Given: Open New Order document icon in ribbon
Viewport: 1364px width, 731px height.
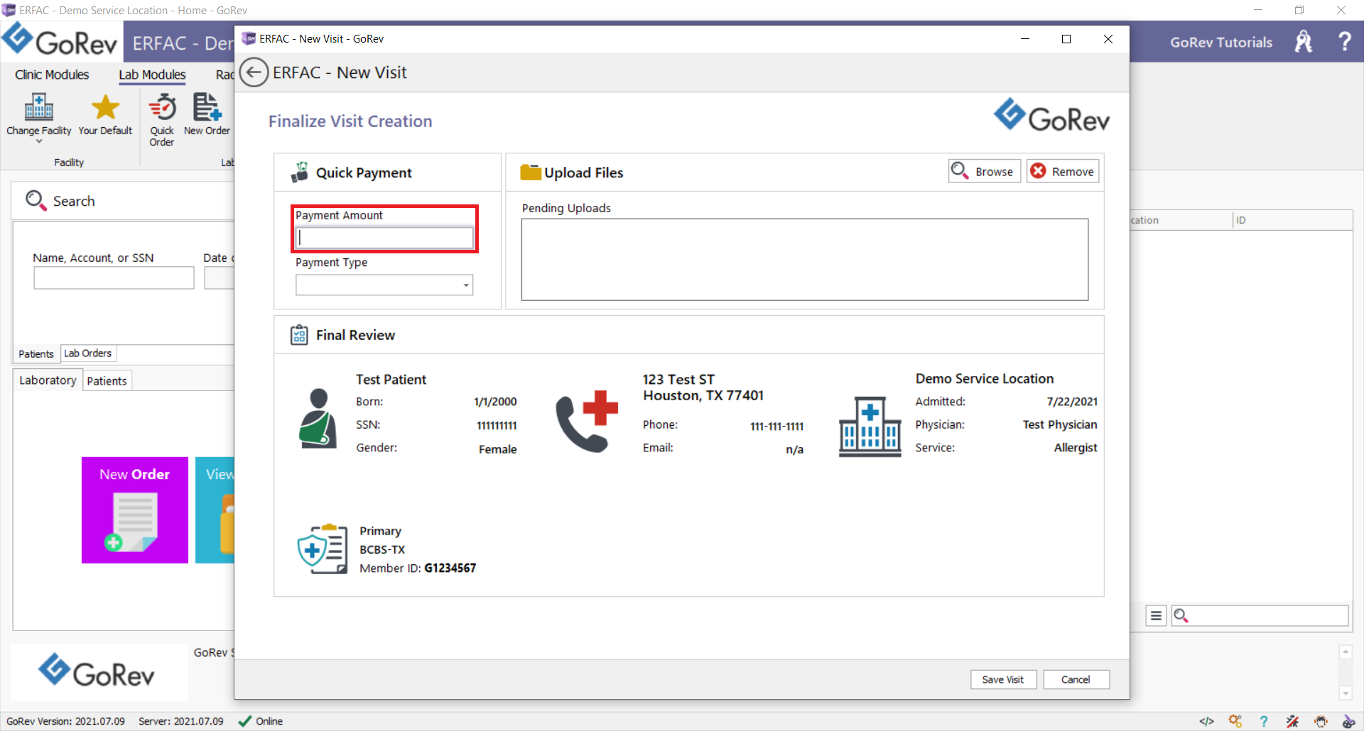Looking at the screenshot, I should pos(207,107).
